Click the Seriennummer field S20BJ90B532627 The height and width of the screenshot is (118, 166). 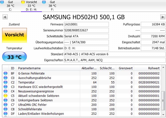point(86,30)
